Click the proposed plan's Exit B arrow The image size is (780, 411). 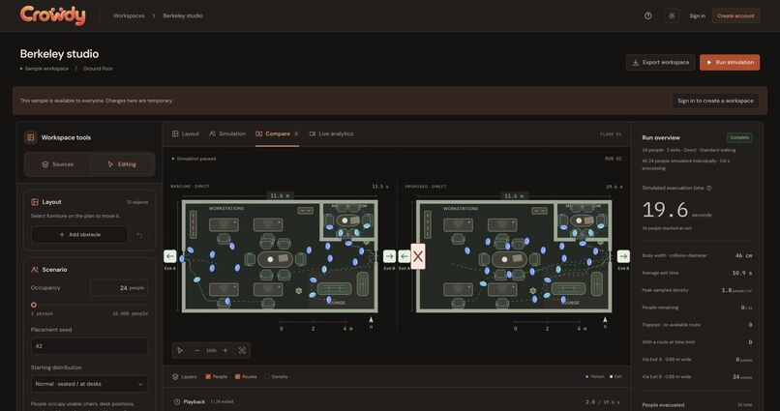point(623,256)
